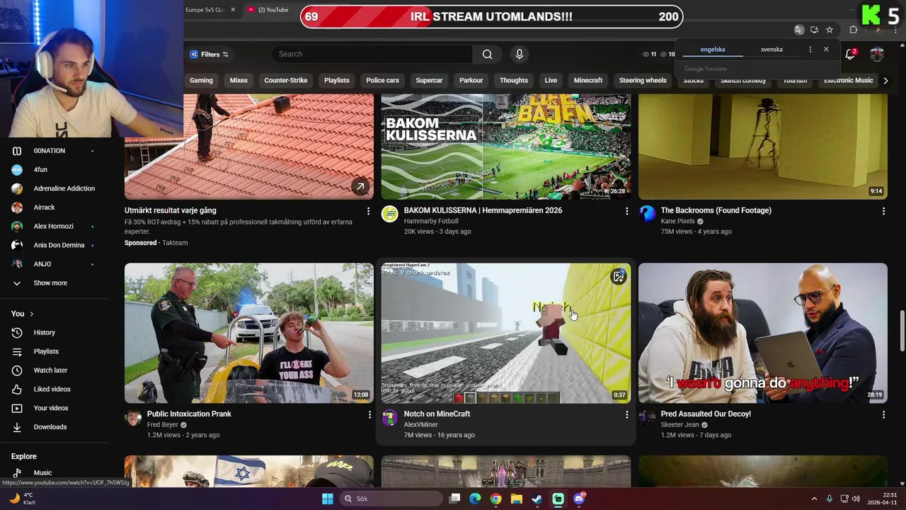Open the browser extensions puzzle icon
906x510 pixels.
pyautogui.click(x=853, y=30)
